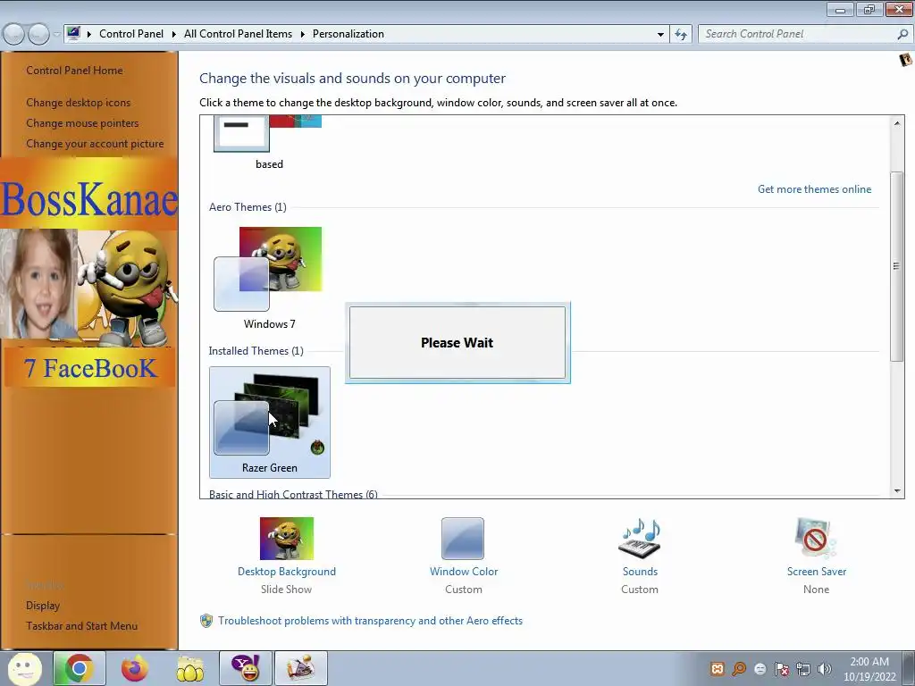Click the Please Wait dialog
This screenshot has height=686, width=915.
(x=457, y=343)
